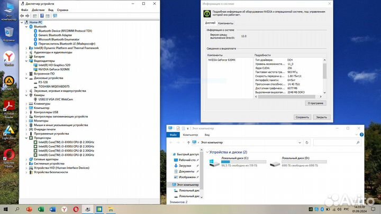Click the refresh button next to Explorer address bar
Viewport: 381px width, 214px height.
tap(306, 143)
